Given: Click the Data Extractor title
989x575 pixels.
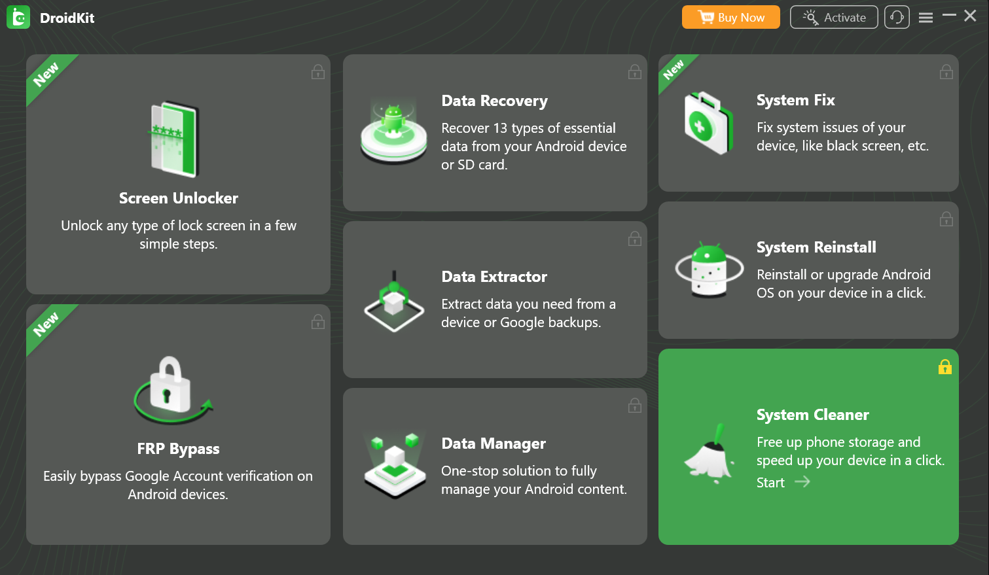Looking at the screenshot, I should click(494, 277).
